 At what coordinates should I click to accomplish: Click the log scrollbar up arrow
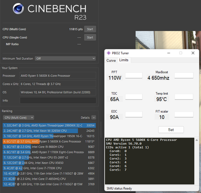196,140
